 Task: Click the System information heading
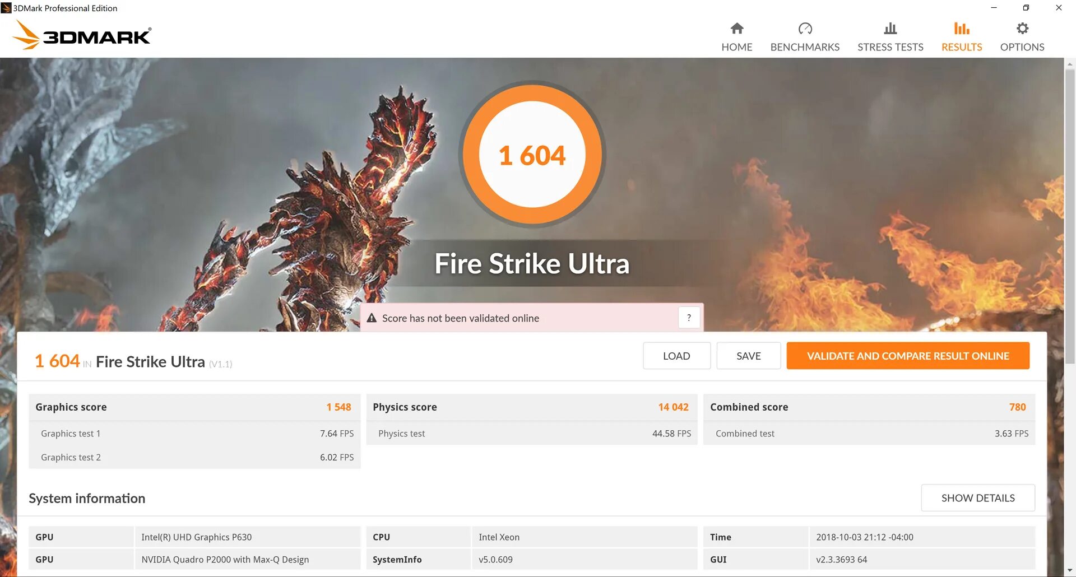pos(87,498)
